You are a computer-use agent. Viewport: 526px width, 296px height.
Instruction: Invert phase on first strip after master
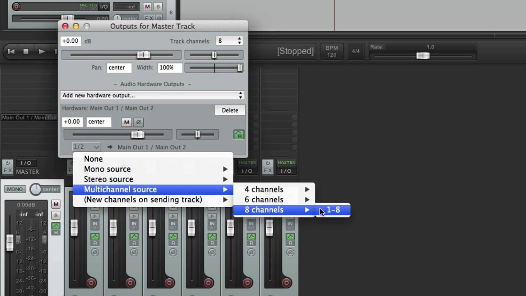point(95,252)
